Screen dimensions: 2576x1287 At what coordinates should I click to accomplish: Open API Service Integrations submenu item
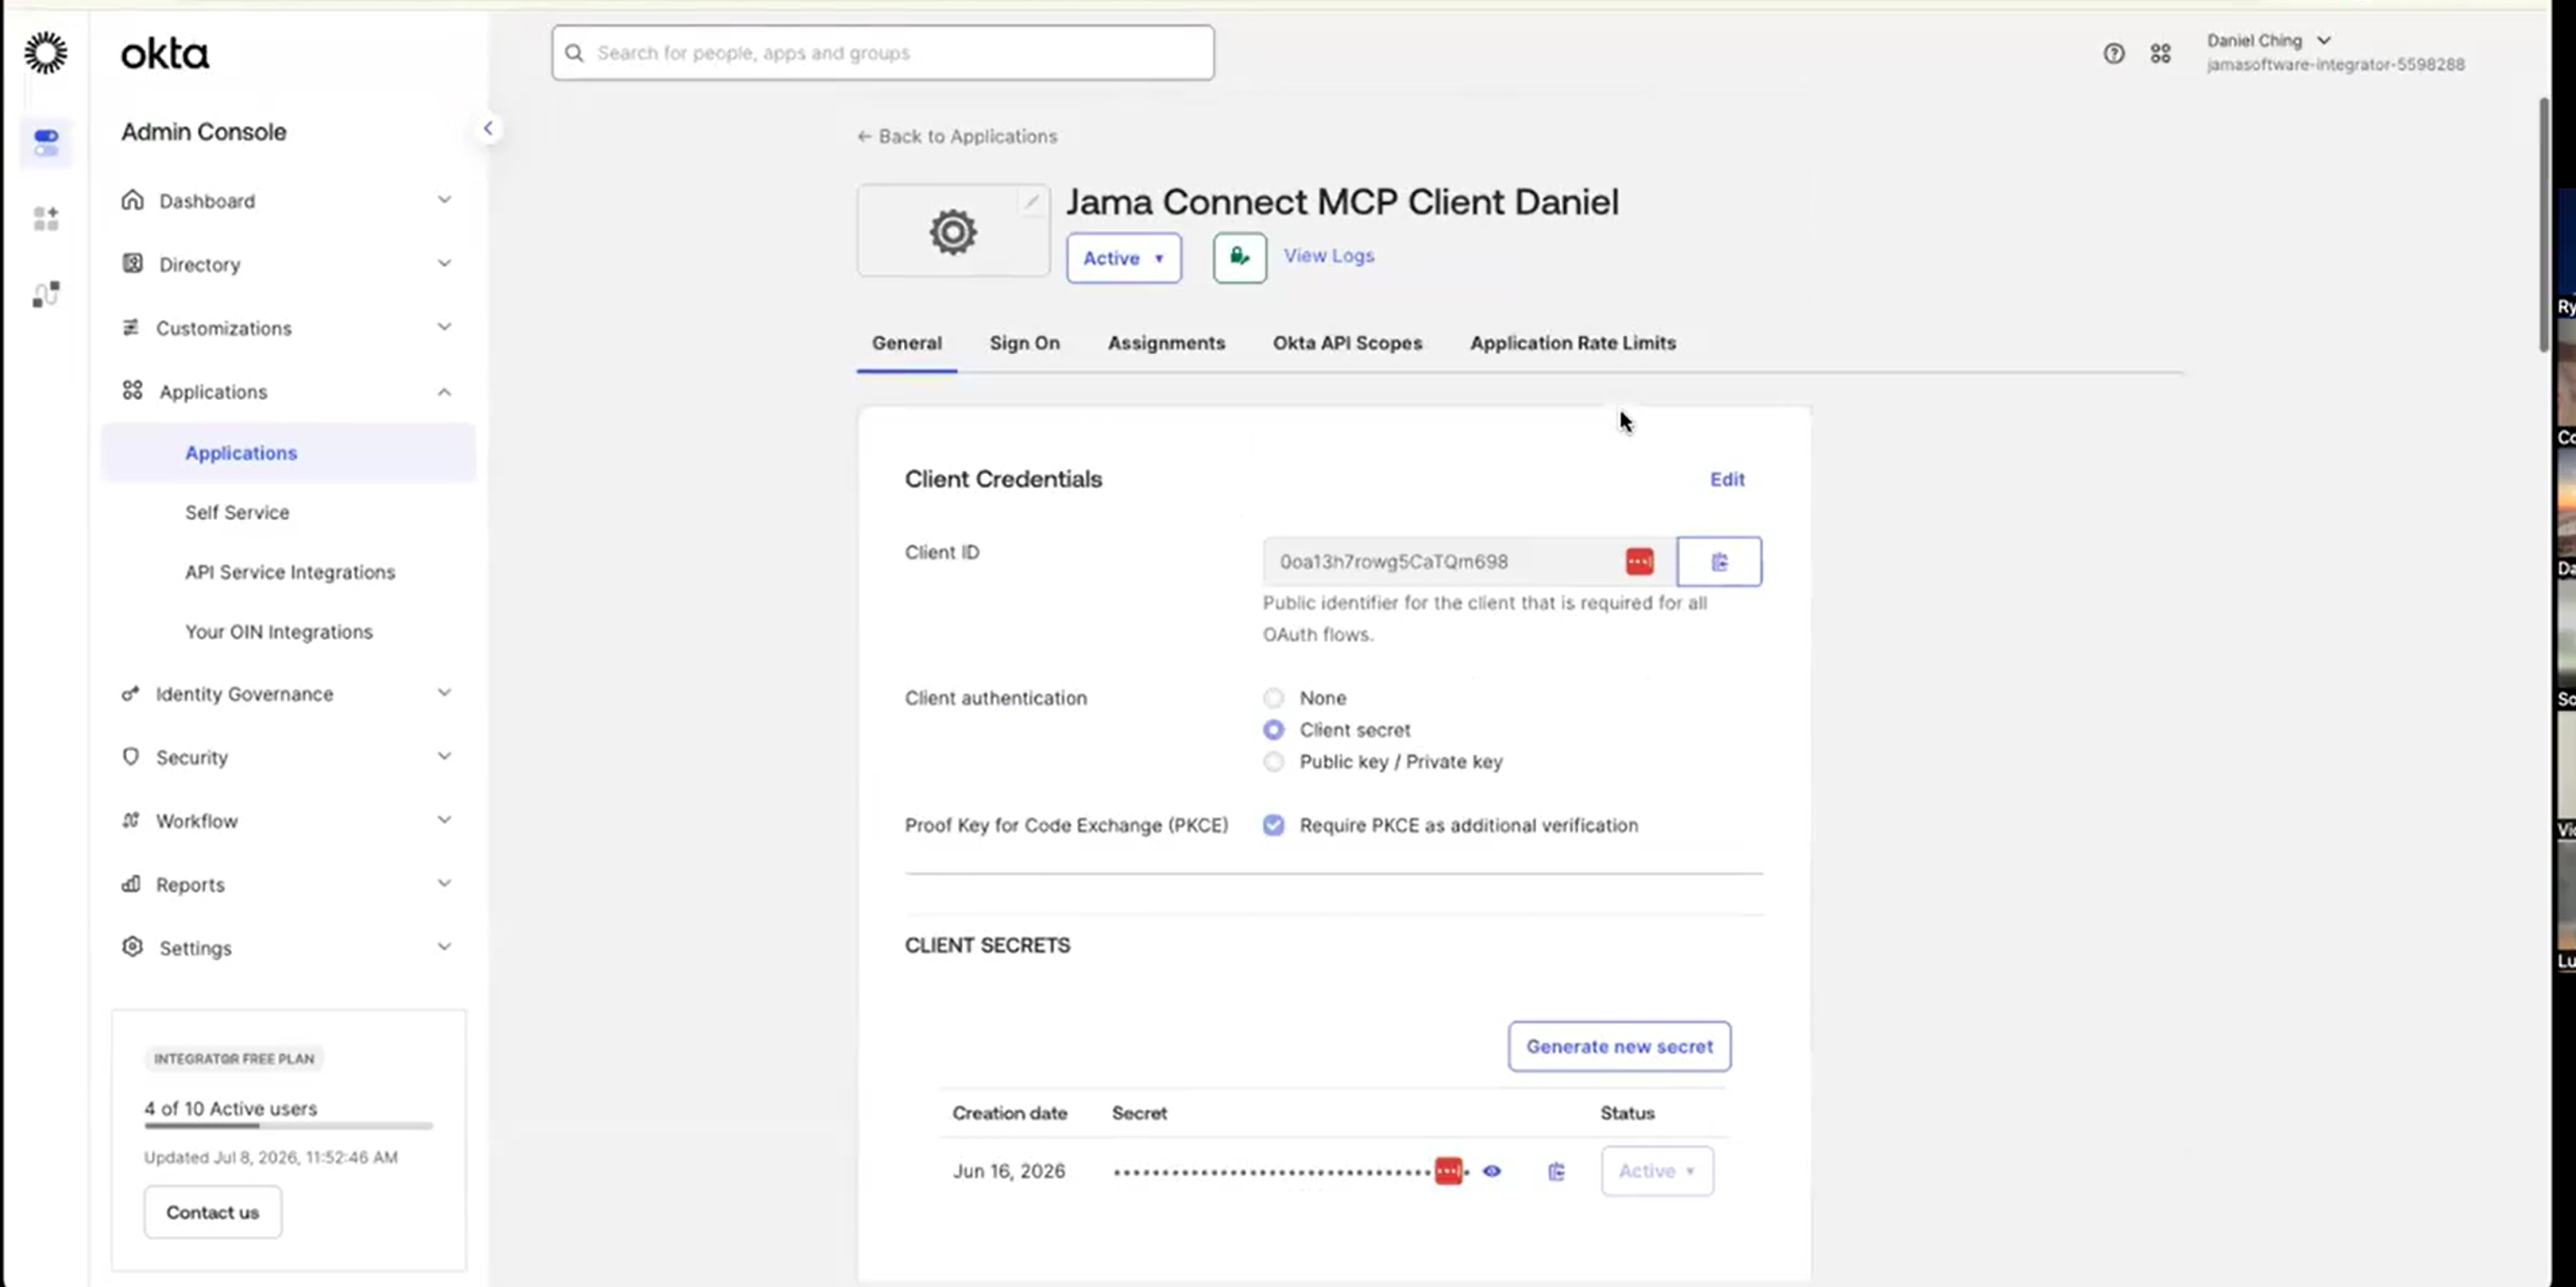pyautogui.click(x=288, y=572)
